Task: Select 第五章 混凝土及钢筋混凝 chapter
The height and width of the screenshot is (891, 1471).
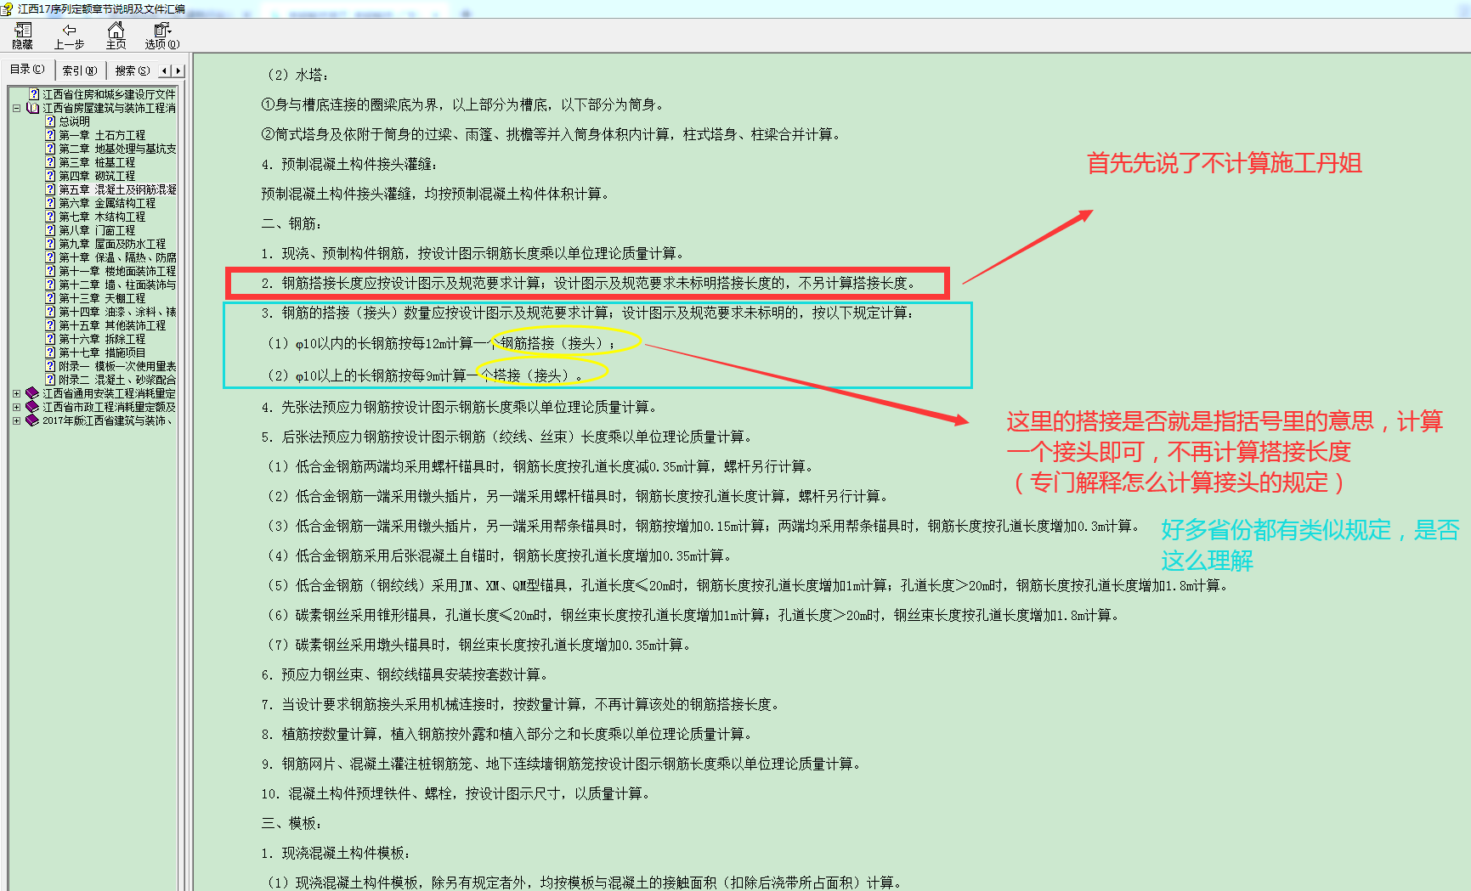Action: click(x=117, y=189)
